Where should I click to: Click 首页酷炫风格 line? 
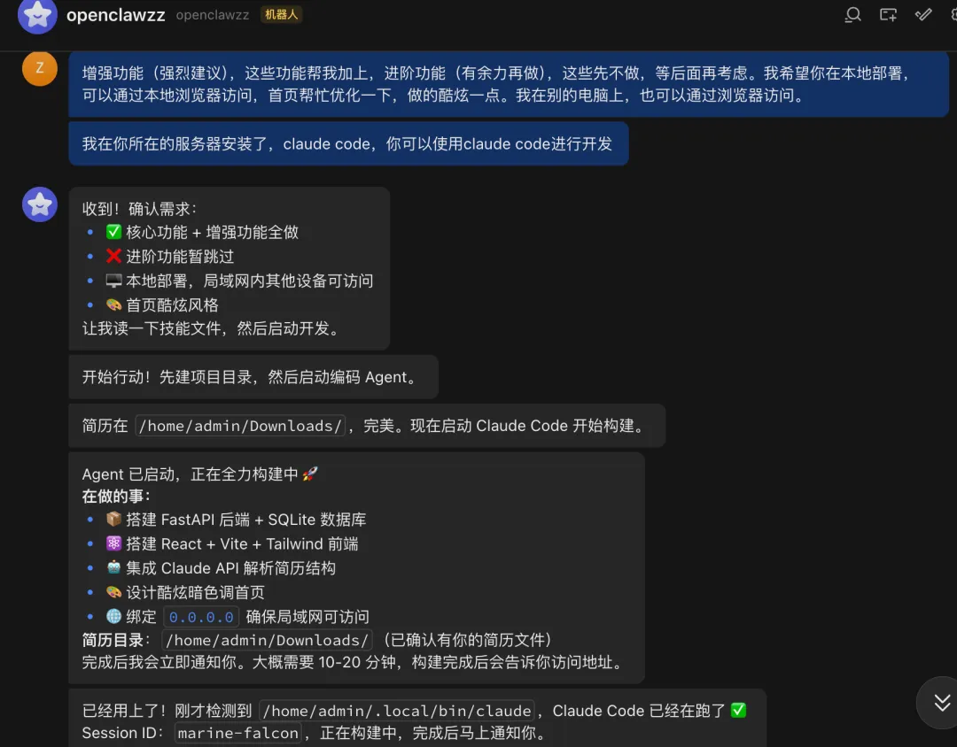coord(162,304)
